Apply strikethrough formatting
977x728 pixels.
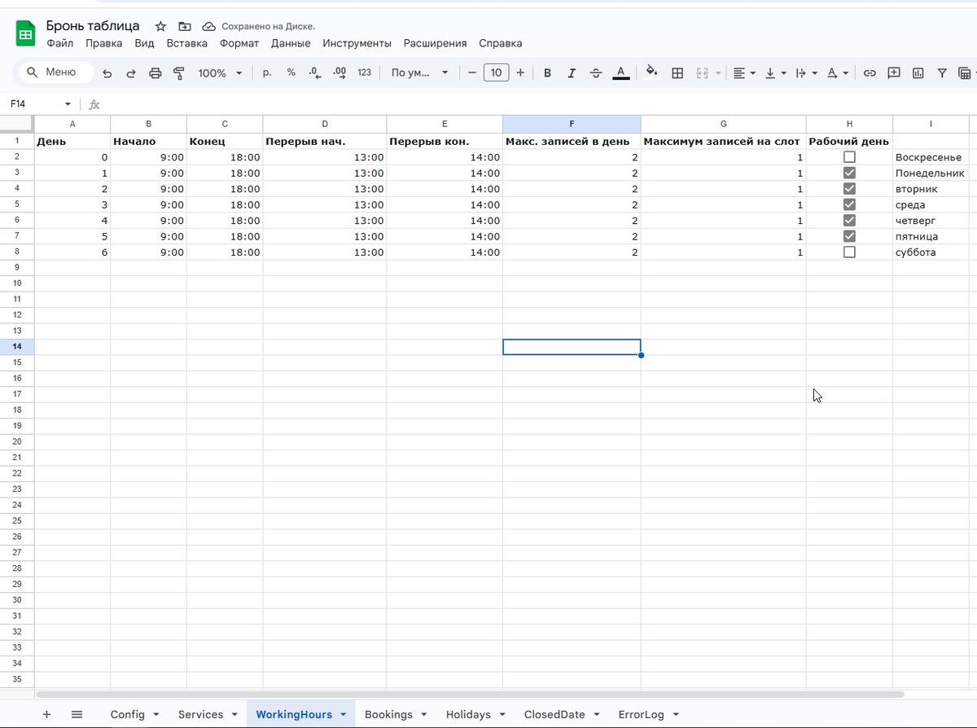coord(596,73)
